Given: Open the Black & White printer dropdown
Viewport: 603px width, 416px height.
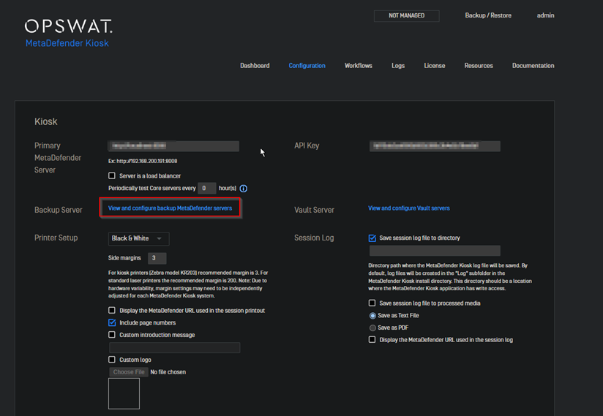Looking at the screenshot, I should (139, 238).
